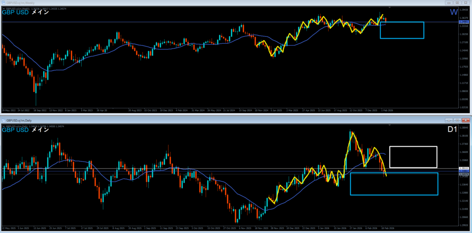The image size is (472, 233).
Task: Click the 1.34861 price tag on Weekly scale
Action: 463,22
